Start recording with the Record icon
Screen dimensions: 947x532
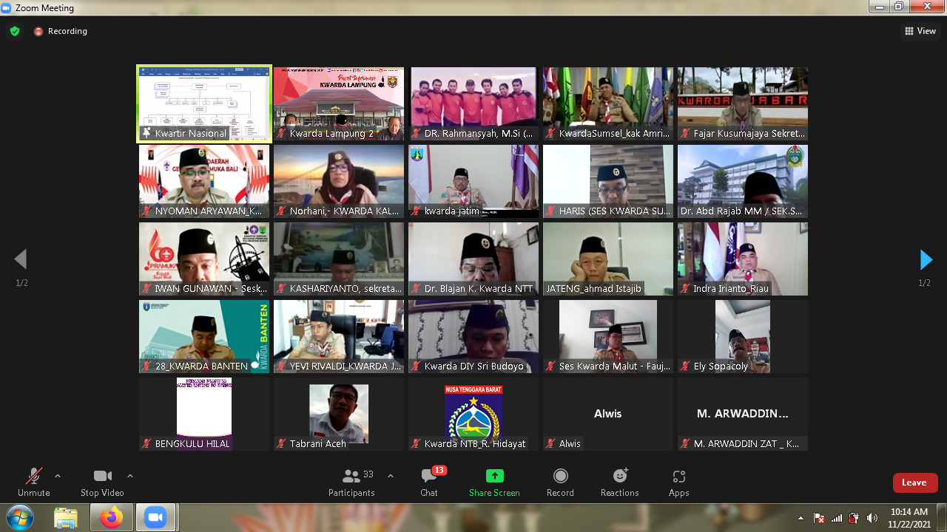560,477
